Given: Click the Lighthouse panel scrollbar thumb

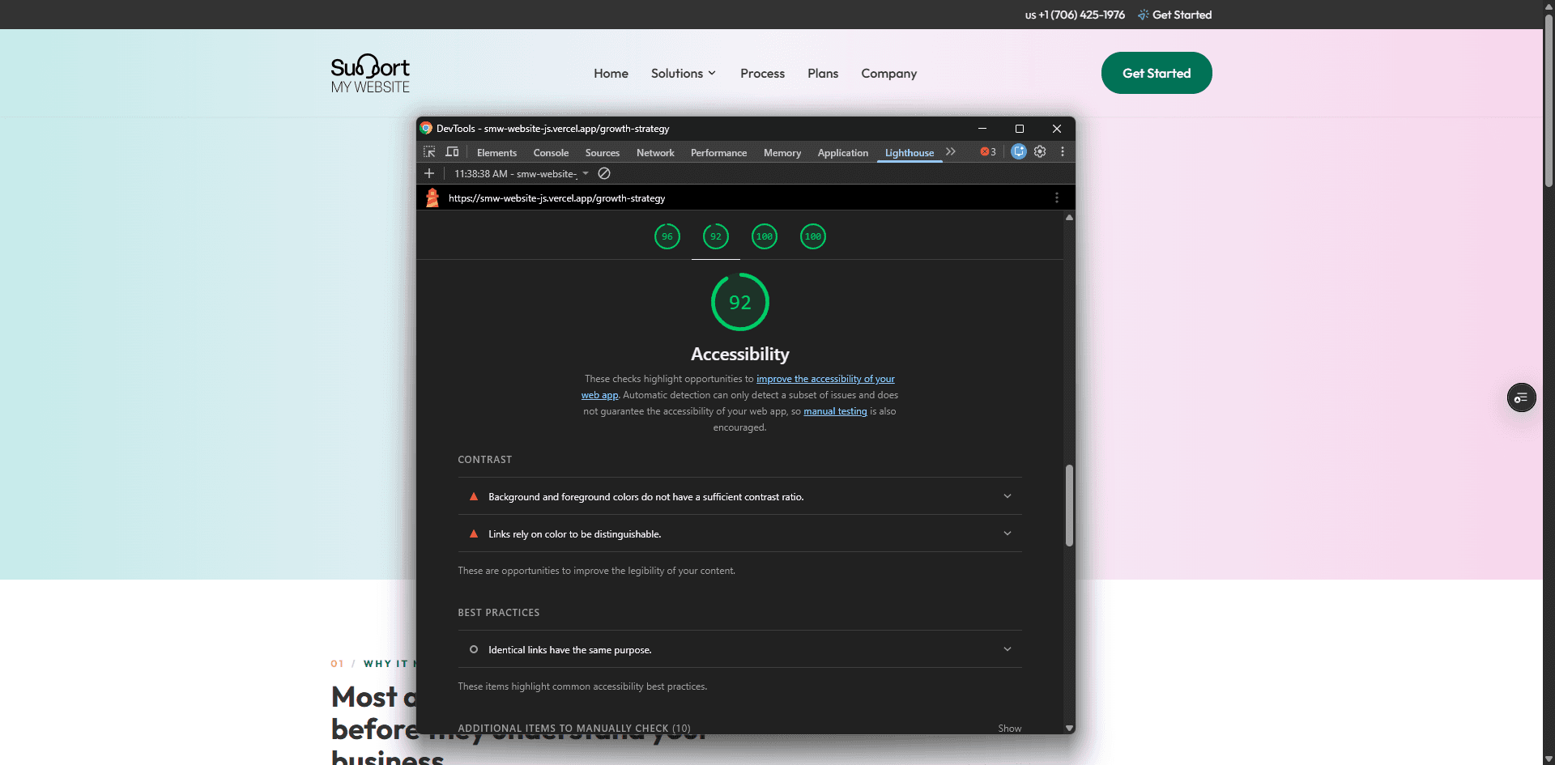Looking at the screenshot, I should 1069,505.
